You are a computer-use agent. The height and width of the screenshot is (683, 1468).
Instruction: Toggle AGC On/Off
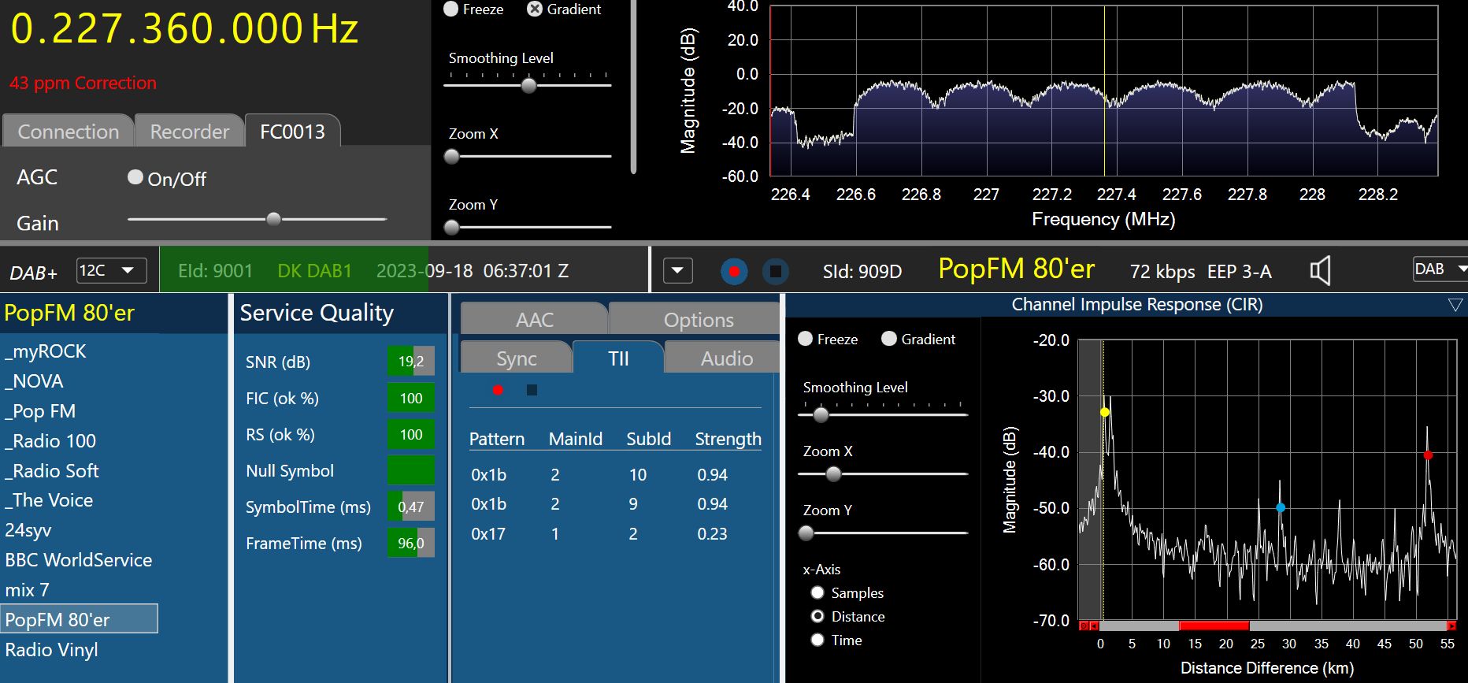coord(135,178)
